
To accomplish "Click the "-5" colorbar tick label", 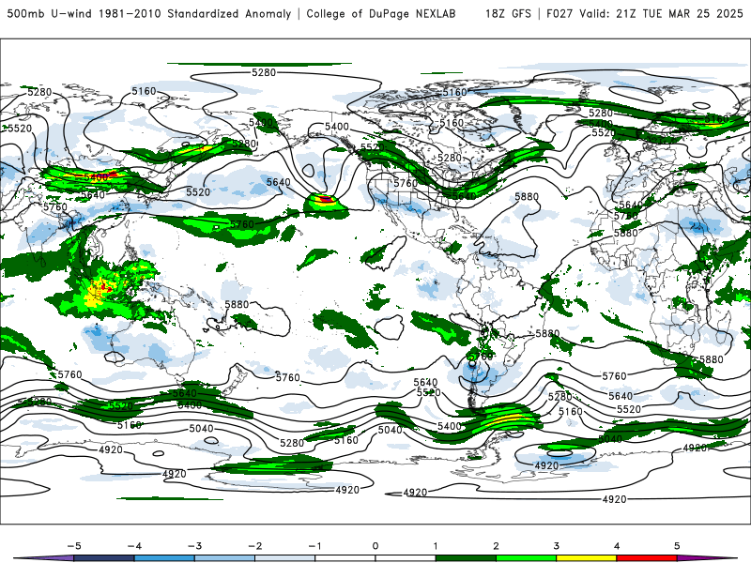I will click(74, 546).
